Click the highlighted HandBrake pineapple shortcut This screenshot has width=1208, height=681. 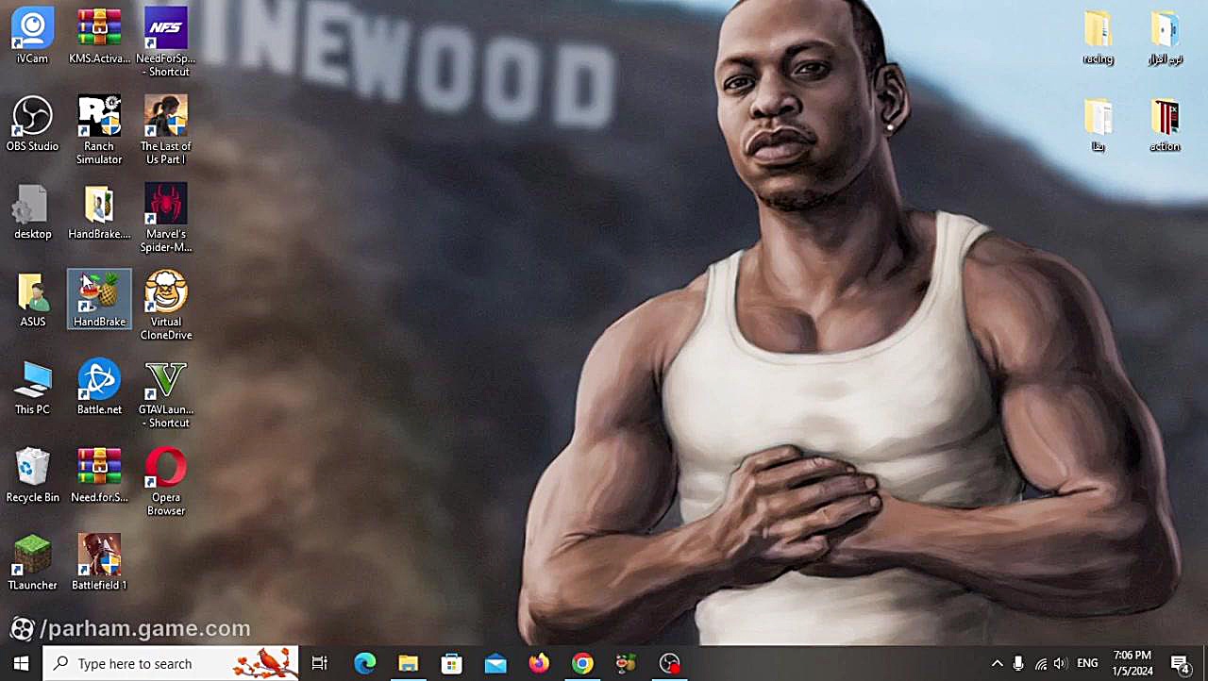click(99, 299)
